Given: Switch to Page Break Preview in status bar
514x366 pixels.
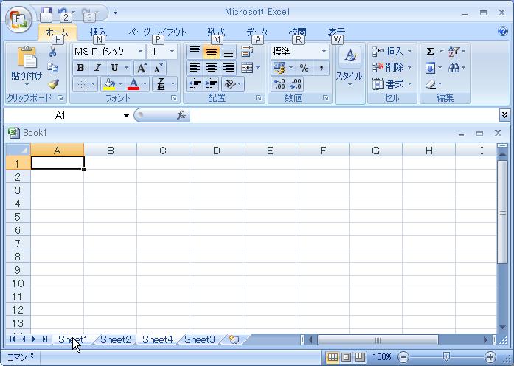Looking at the screenshot, I should pos(361,357).
